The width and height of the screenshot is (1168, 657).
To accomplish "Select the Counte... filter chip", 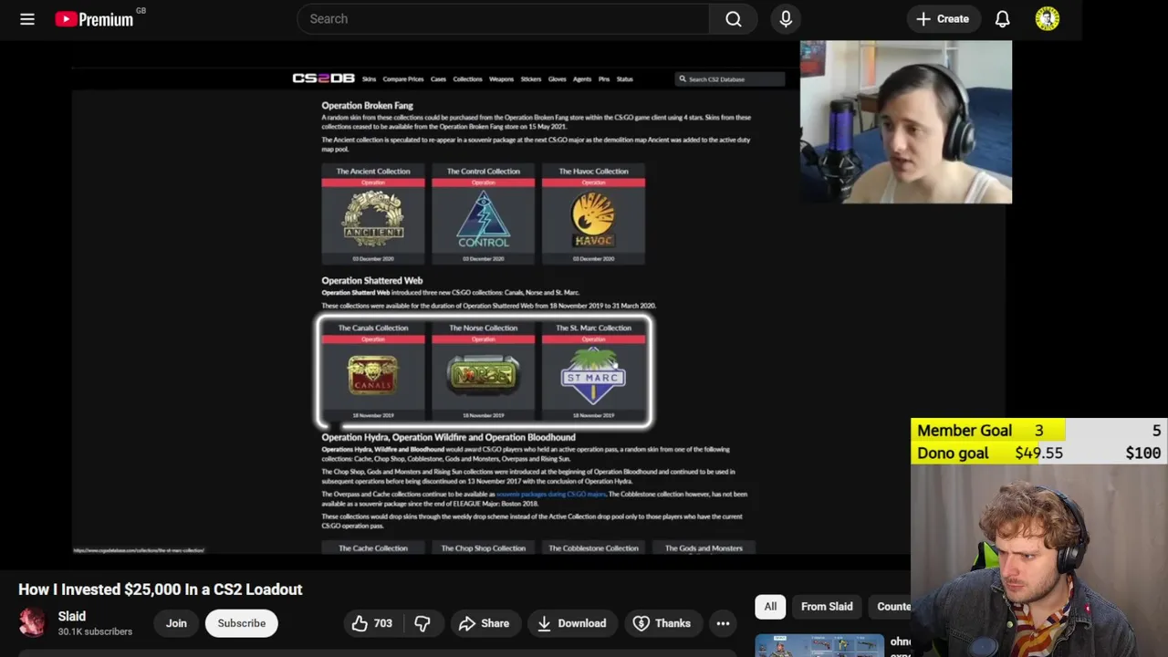I will pyautogui.click(x=891, y=606).
